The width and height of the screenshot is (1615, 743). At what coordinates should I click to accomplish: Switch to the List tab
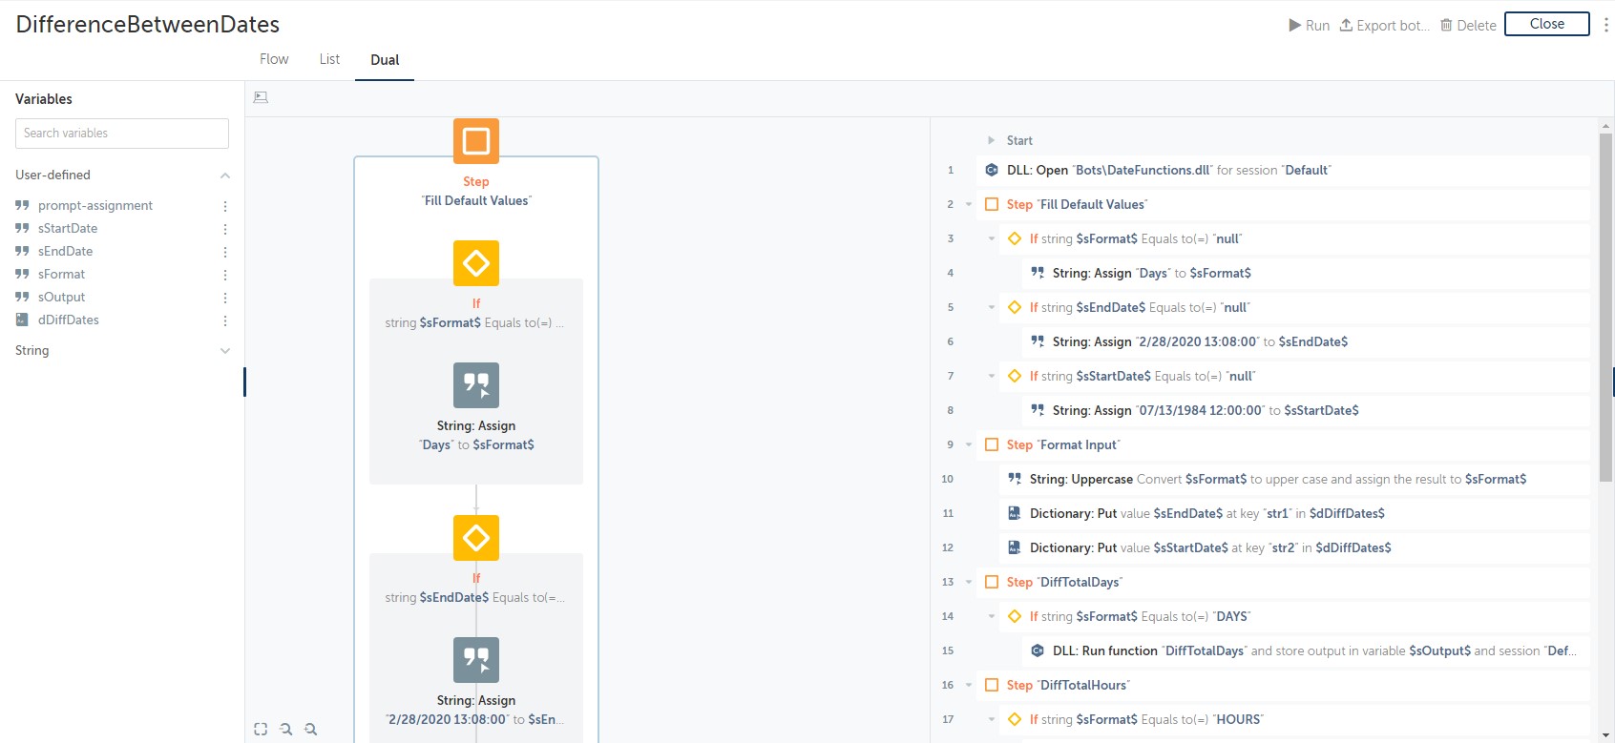[329, 59]
